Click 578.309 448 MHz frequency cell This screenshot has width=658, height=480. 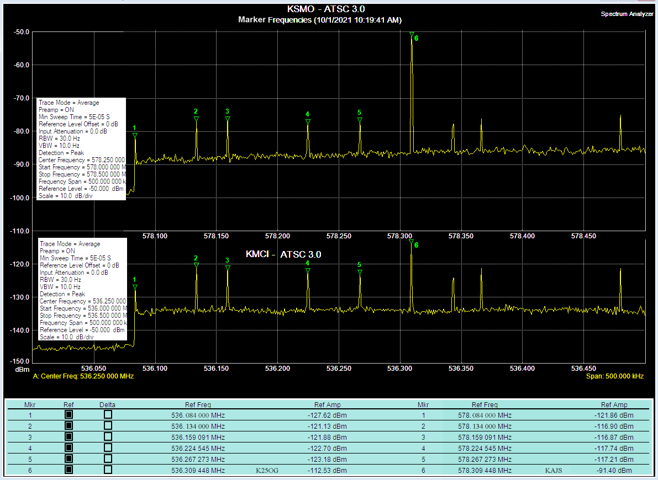[x=485, y=471]
